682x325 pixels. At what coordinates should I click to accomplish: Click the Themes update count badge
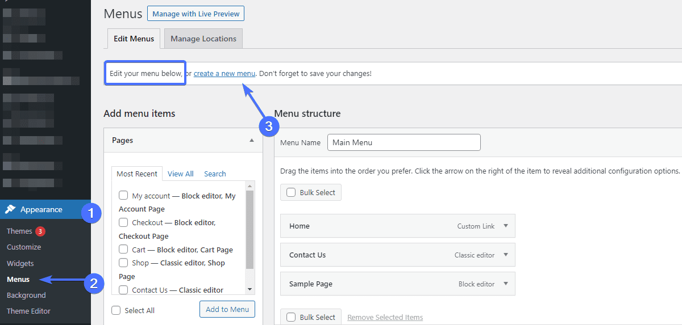click(x=40, y=231)
